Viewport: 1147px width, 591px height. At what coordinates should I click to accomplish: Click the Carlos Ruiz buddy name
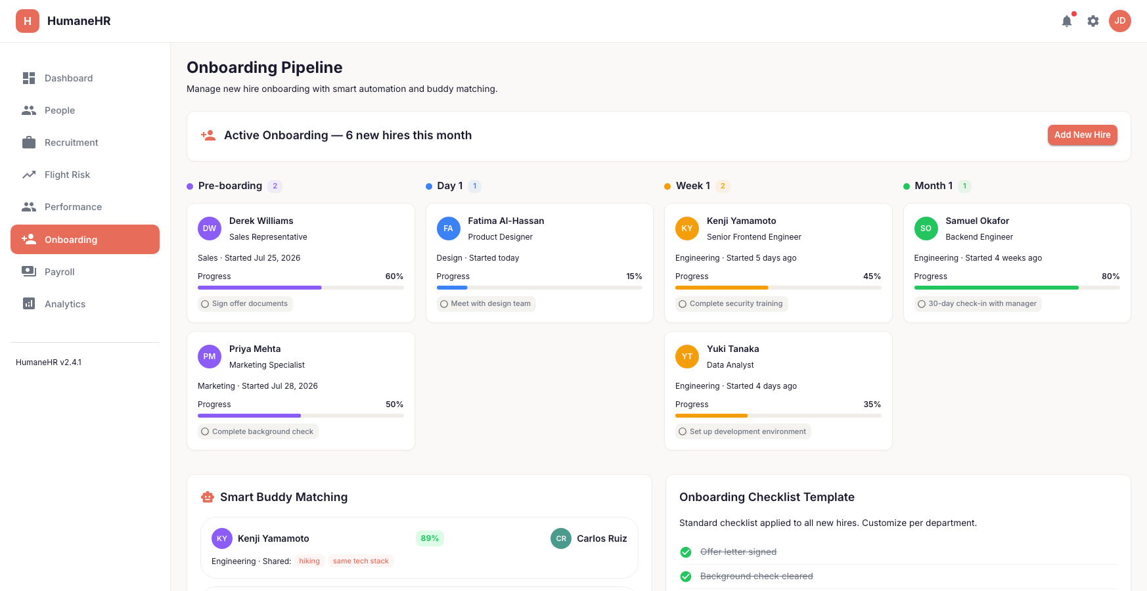602,538
